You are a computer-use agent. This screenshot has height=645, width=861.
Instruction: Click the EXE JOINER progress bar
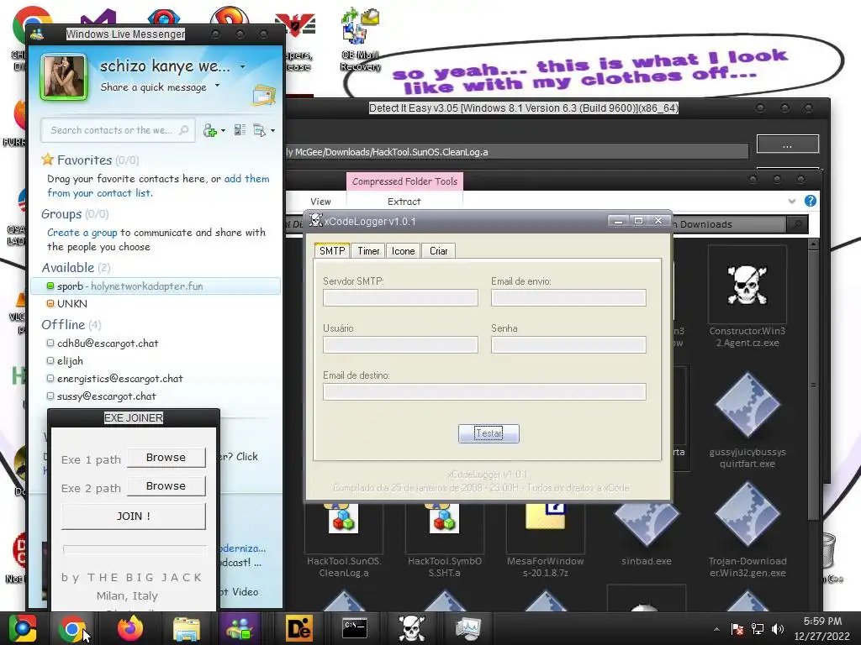coord(135,549)
